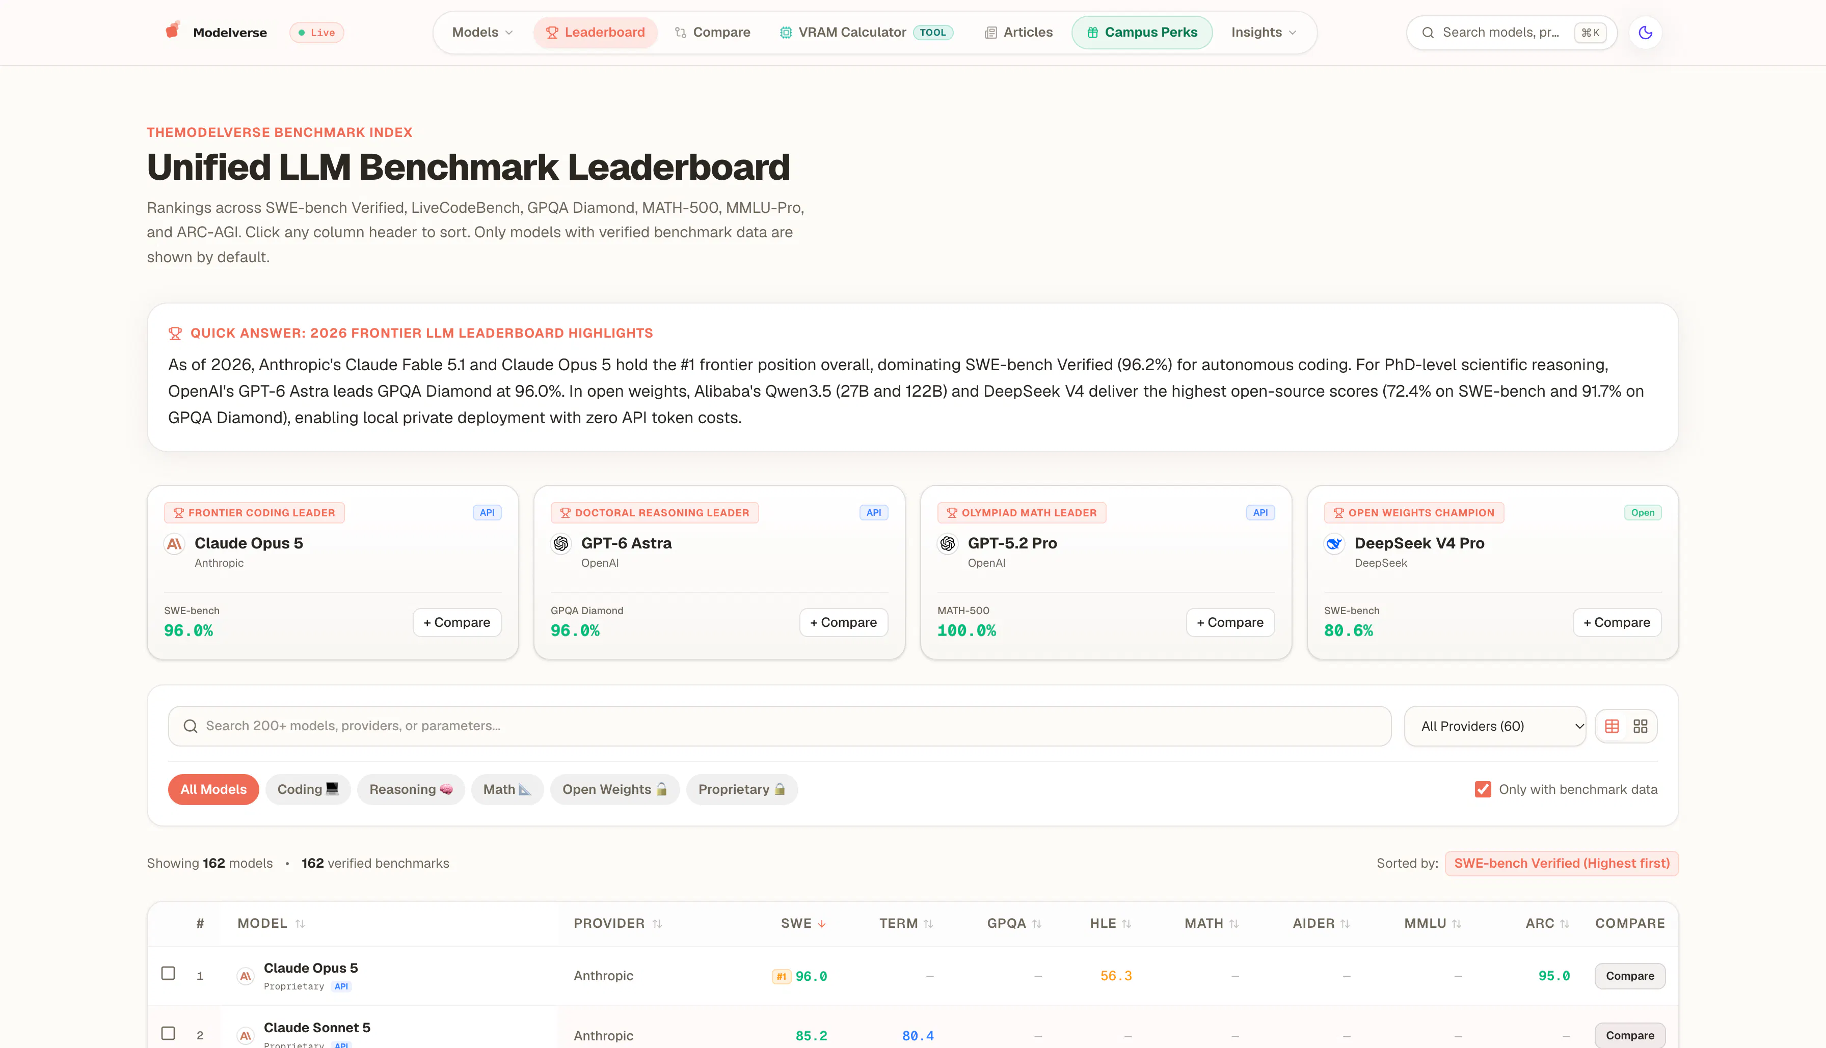Click + Compare on Claude Opus 5 card
The image size is (1826, 1048).
click(x=457, y=623)
